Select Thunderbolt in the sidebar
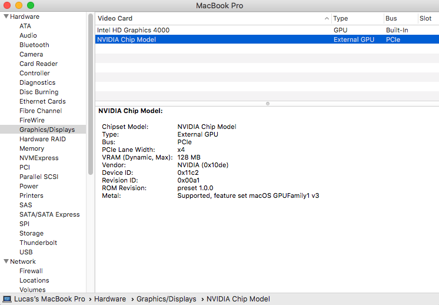Viewport: 439px width, 305px height. point(38,243)
